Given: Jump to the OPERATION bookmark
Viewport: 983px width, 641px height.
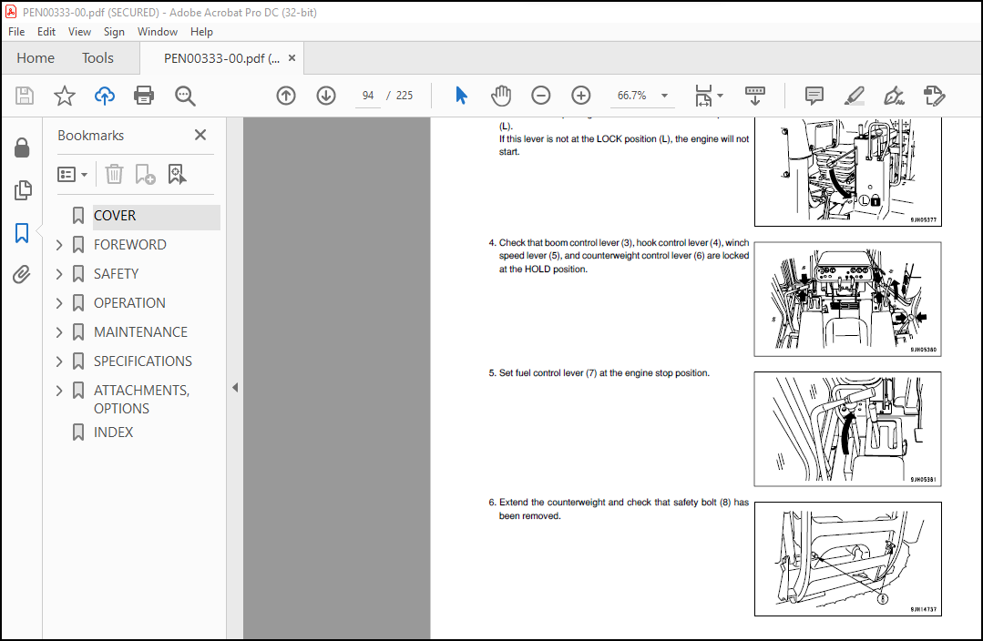Looking at the screenshot, I should [129, 303].
